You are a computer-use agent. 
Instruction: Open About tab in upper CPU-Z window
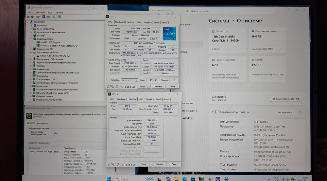[x=164, y=23]
